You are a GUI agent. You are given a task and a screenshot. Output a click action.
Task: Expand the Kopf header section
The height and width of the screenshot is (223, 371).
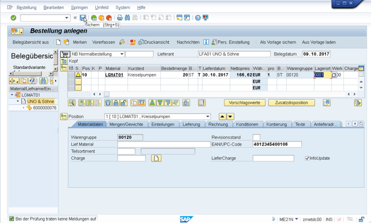coord(64,61)
